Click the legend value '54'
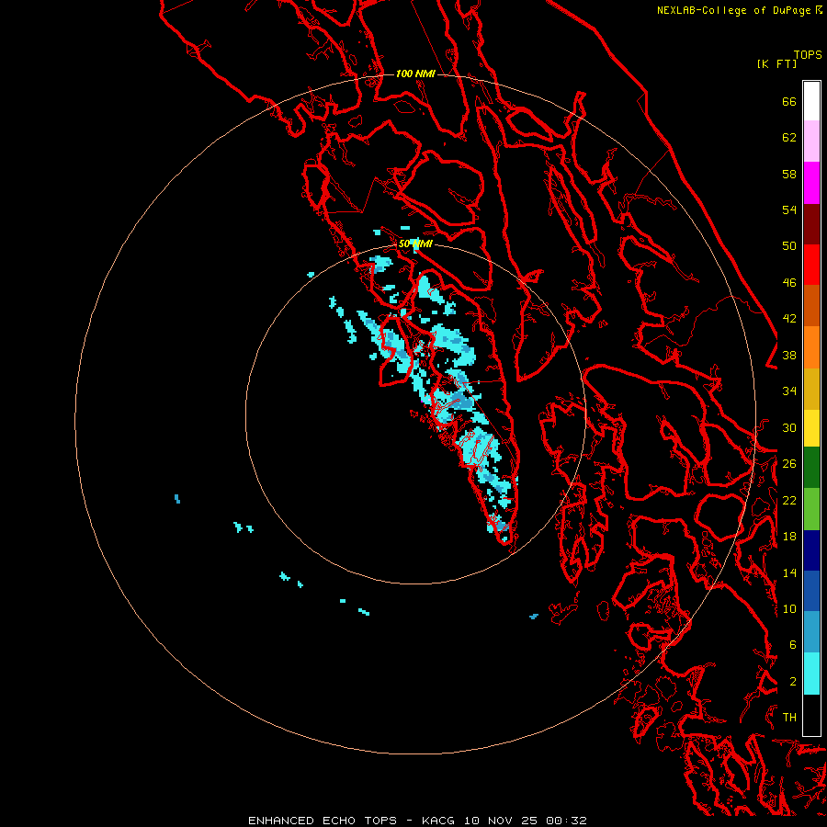Image resolution: width=827 pixels, height=827 pixels. tap(789, 210)
